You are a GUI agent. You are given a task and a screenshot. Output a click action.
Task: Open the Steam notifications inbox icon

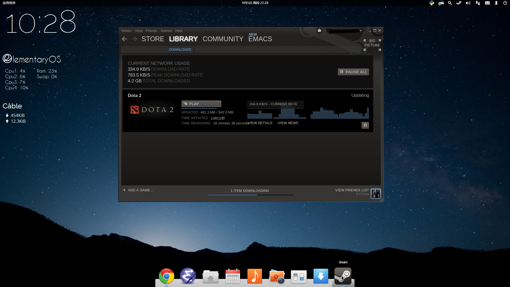click(319, 31)
